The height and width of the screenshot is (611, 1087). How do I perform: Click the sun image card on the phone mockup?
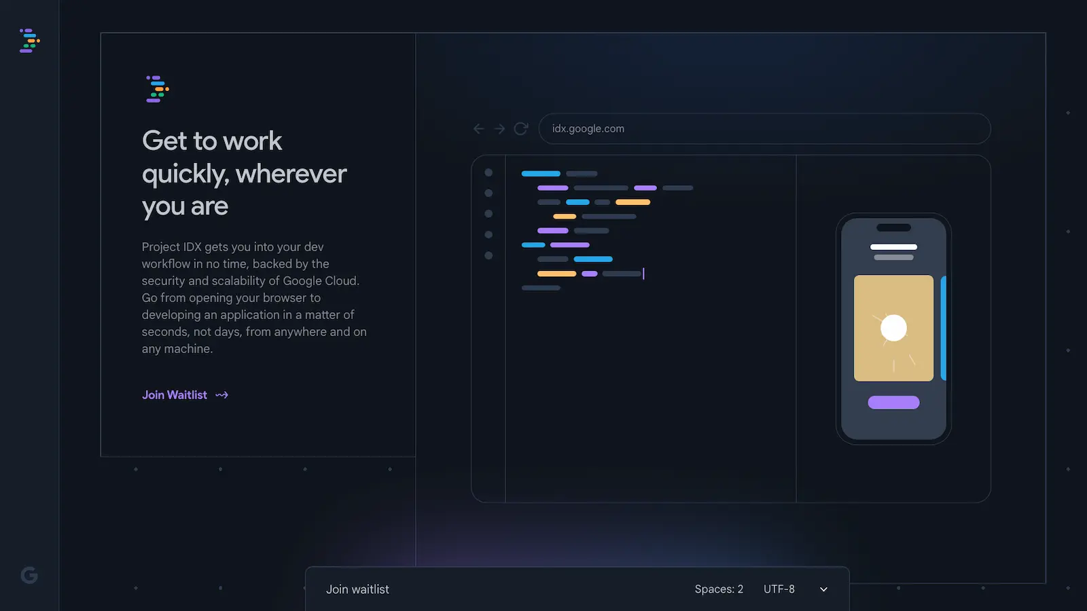pyautogui.click(x=893, y=328)
